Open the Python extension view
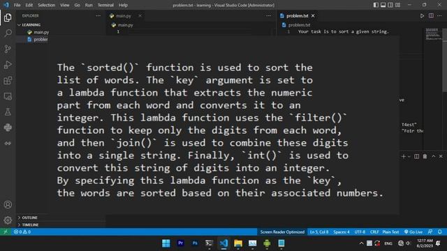Screen dimensions: 447x251 (8, 128)
